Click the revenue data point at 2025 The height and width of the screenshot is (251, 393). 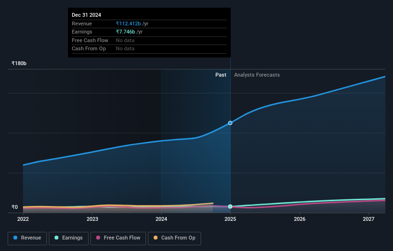coord(230,123)
